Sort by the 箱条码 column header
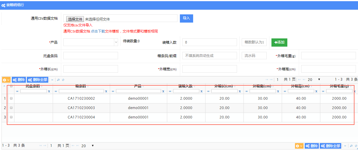The width and height of the screenshot is (358, 151). click(x=80, y=86)
